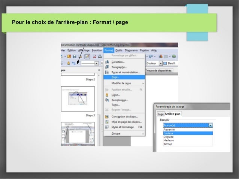Choose Remplissage... in Format menu
The height and width of the screenshot is (179, 239).
(x=124, y=100)
